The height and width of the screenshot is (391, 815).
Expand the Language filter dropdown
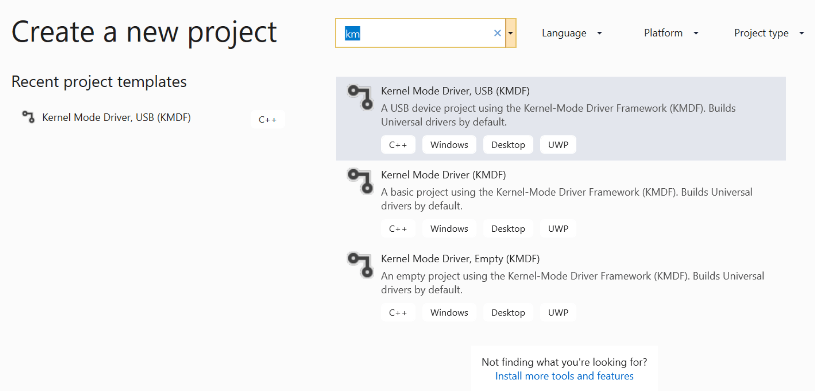tap(571, 33)
